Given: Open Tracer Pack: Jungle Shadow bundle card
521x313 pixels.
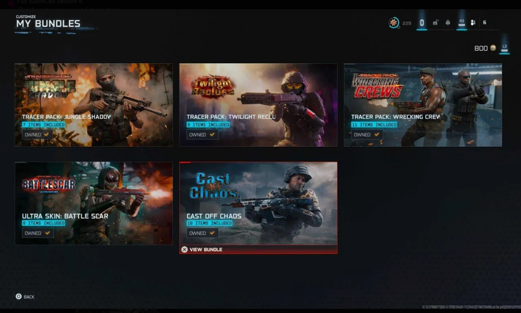Looking at the screenshot, I should pos(94,105).
